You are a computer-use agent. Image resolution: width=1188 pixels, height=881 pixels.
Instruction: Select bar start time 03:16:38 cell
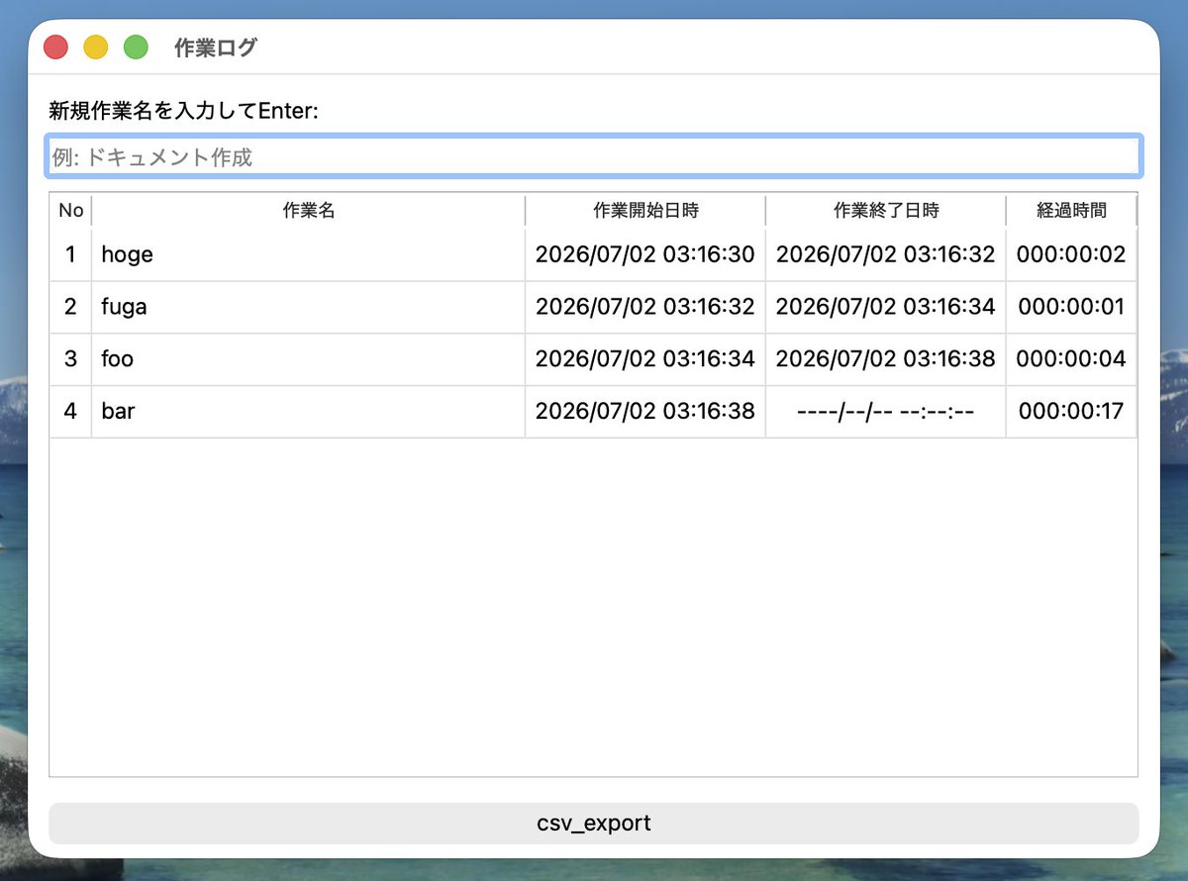click(645, 412)
